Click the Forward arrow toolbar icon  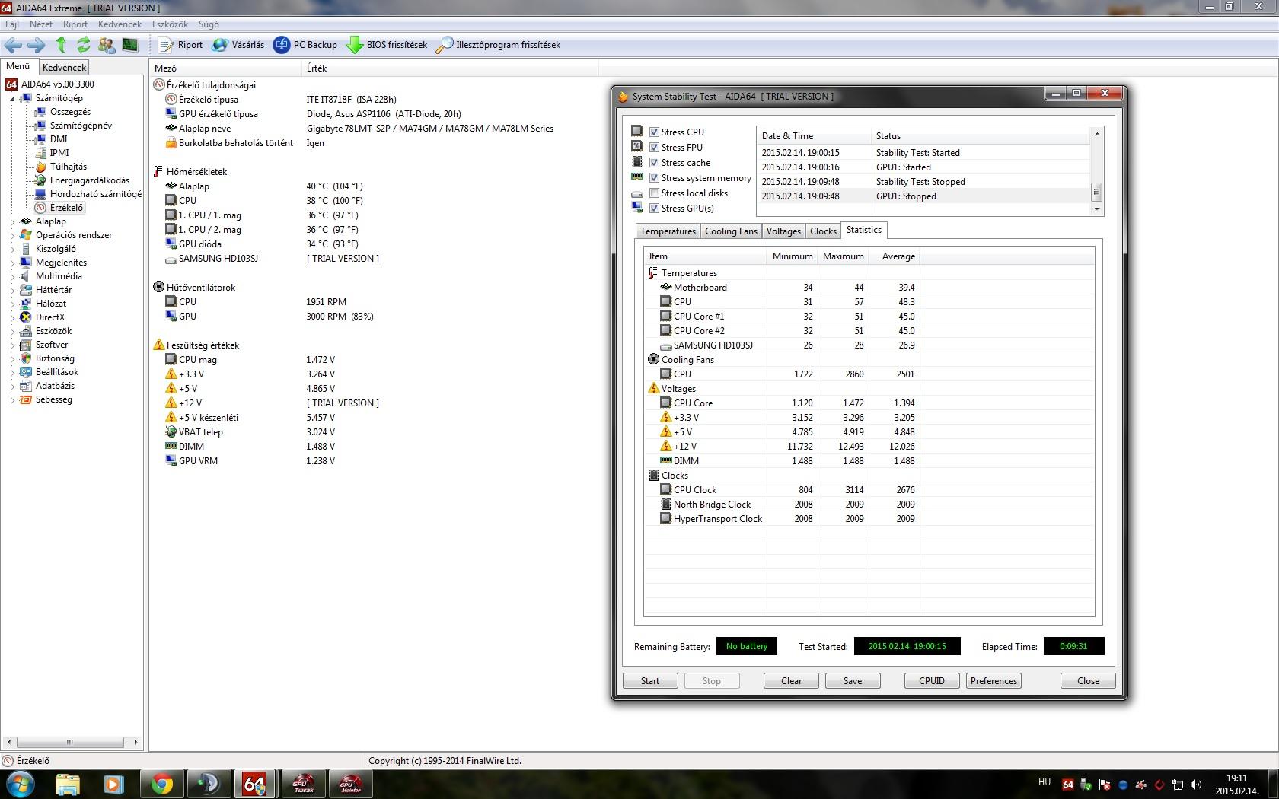(x=36, y=45)
